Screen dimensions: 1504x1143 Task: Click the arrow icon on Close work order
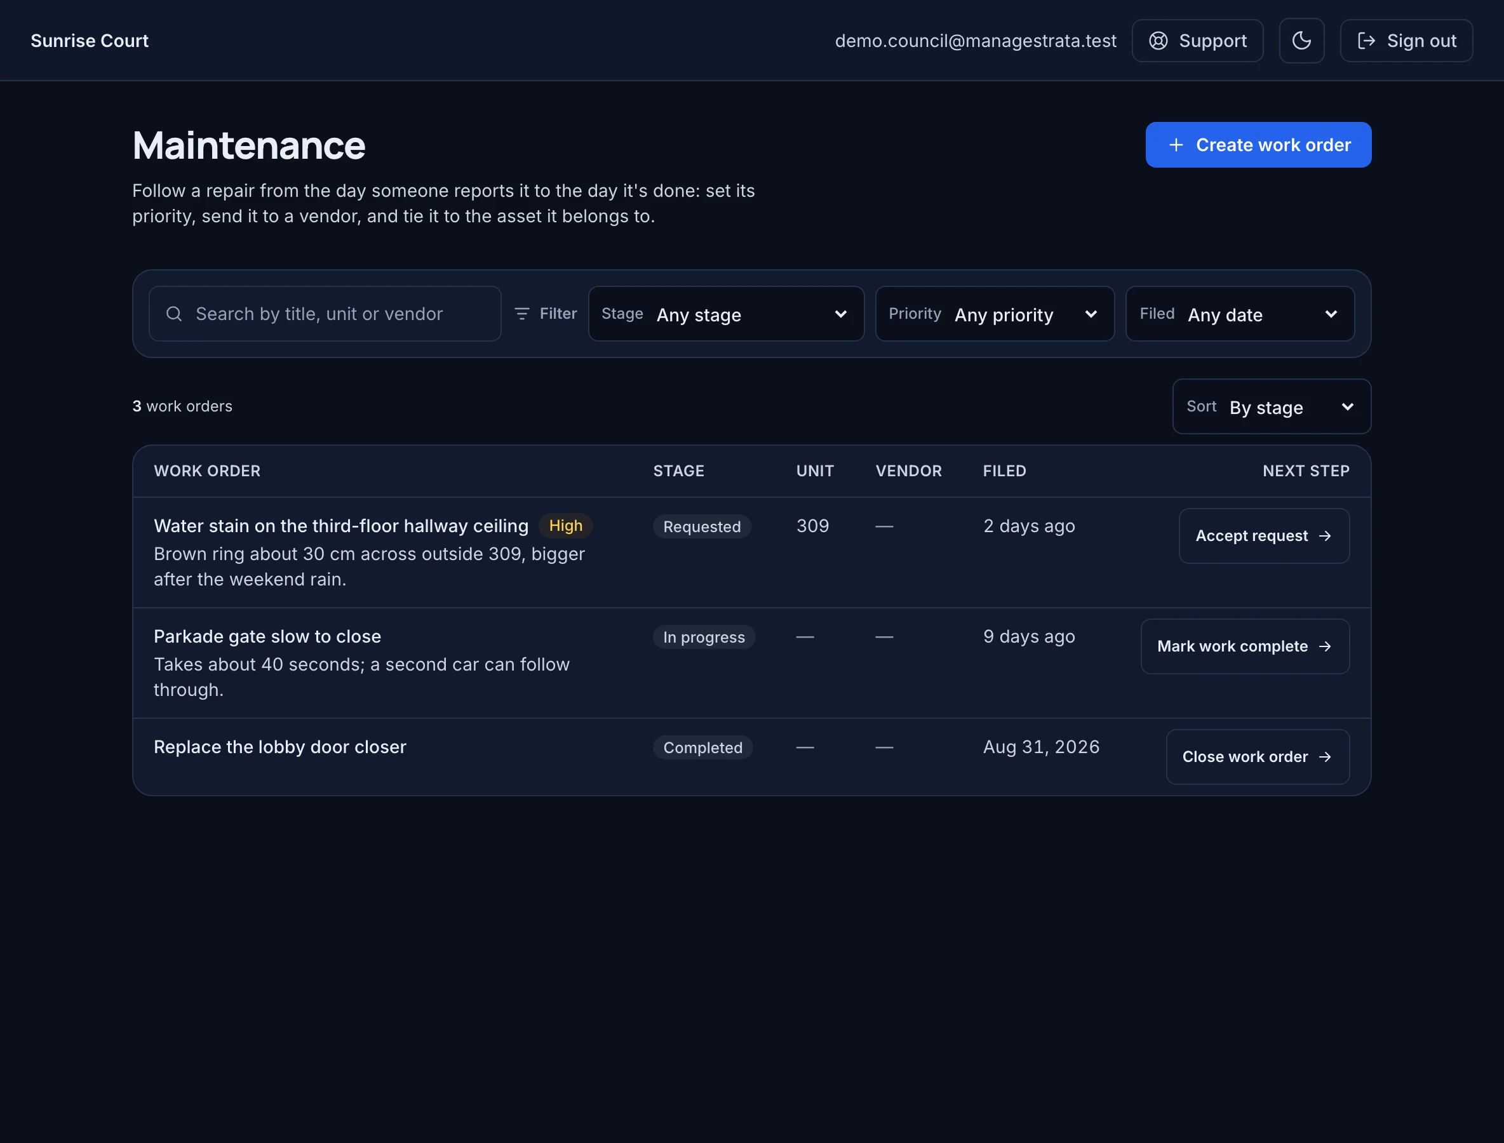pyautogui.click(x=1325, y=757)
